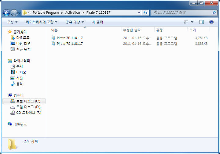This screenshot has height=154, width=220.
Task: Click the folder icon in the address bar
Action: pyautogui.click(x=25, y=13)
